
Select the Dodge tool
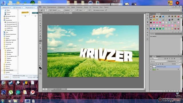pos(40,48)
